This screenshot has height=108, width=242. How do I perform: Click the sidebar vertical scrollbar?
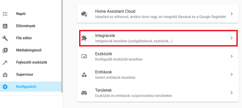click(x=62, y=46)
